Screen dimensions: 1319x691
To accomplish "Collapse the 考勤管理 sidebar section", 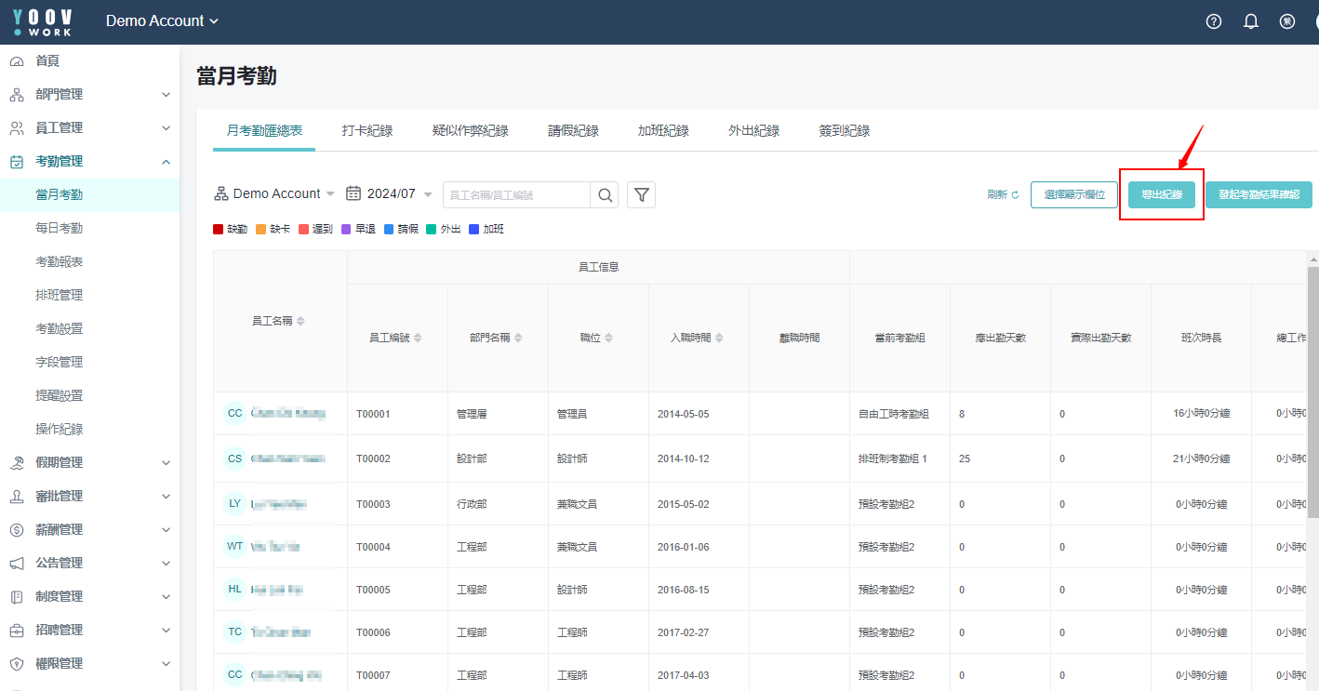I will 166,162.
